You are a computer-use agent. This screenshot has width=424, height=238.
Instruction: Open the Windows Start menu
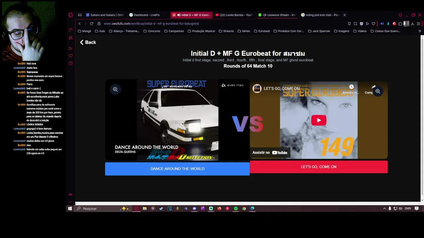click(70, 209)
